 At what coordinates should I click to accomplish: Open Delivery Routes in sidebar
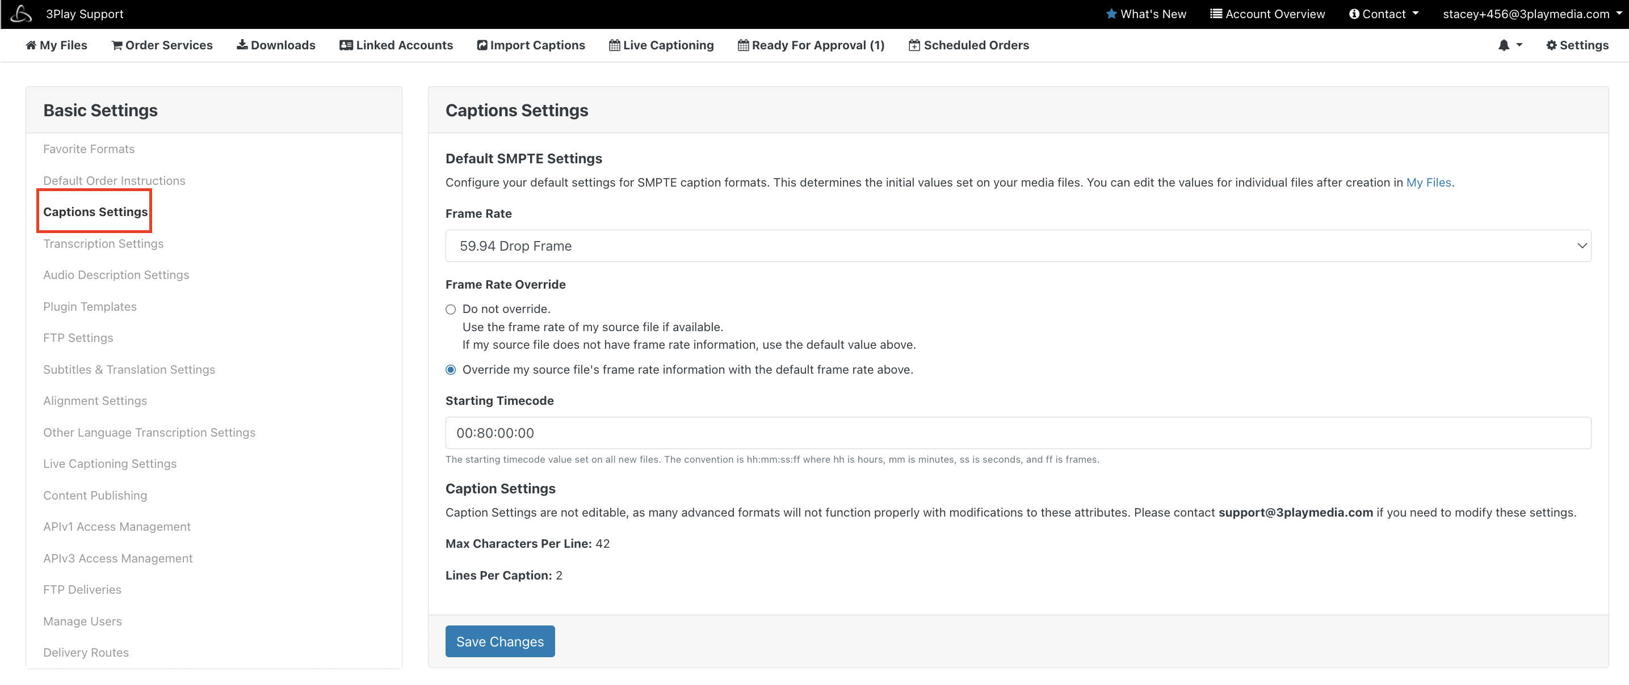85,652
